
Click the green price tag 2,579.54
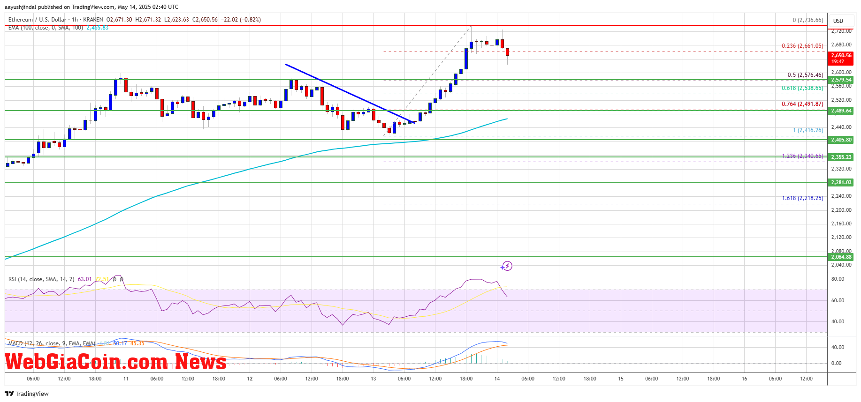(x=841, y=80)
